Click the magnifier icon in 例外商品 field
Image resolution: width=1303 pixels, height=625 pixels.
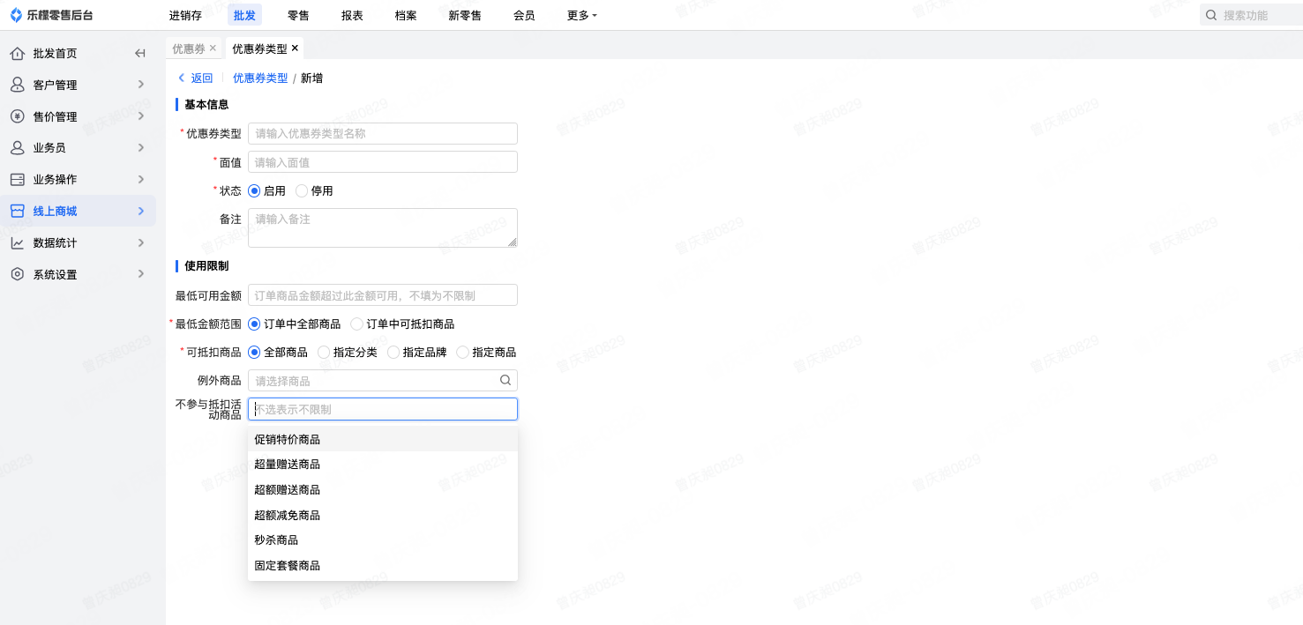tap(505, 381)
